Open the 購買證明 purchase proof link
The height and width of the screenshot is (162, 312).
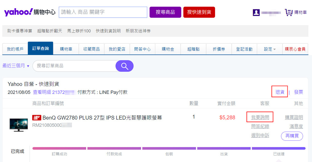[x=294, y=117]
